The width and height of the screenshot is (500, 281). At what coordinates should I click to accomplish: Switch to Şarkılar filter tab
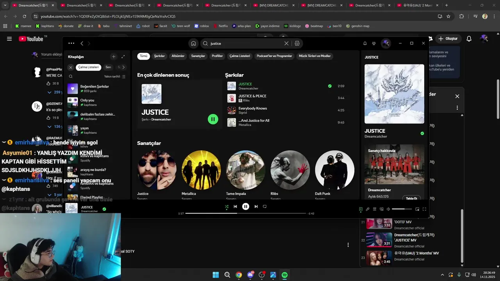click(x=159, y=56)
